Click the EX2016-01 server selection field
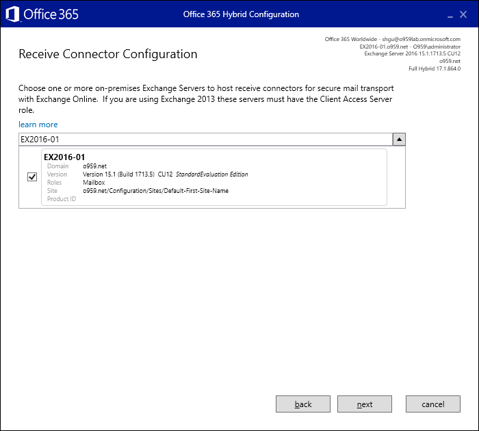479x431 pixels. (x=205, y=140)
